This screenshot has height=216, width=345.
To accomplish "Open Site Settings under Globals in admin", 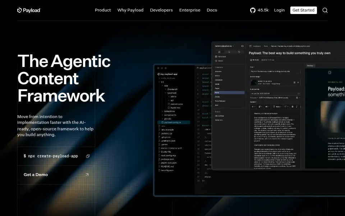I will pyautogui.click(x=219, y=116).
